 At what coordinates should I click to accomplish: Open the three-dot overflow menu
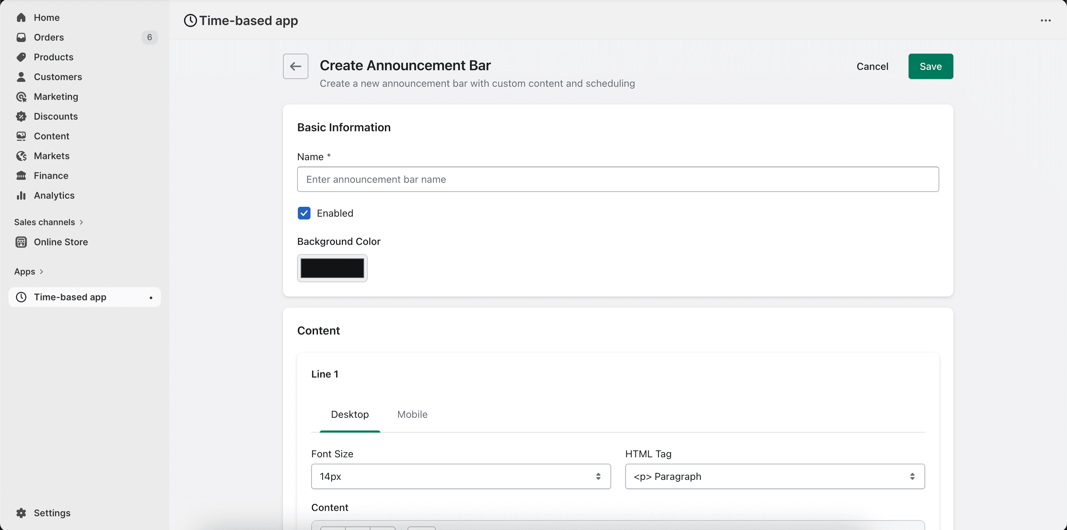(1046, 20)
